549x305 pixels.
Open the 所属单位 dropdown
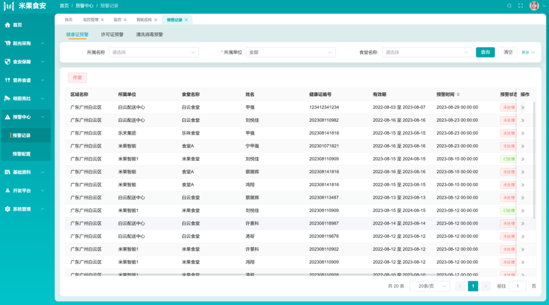(291, 52)
